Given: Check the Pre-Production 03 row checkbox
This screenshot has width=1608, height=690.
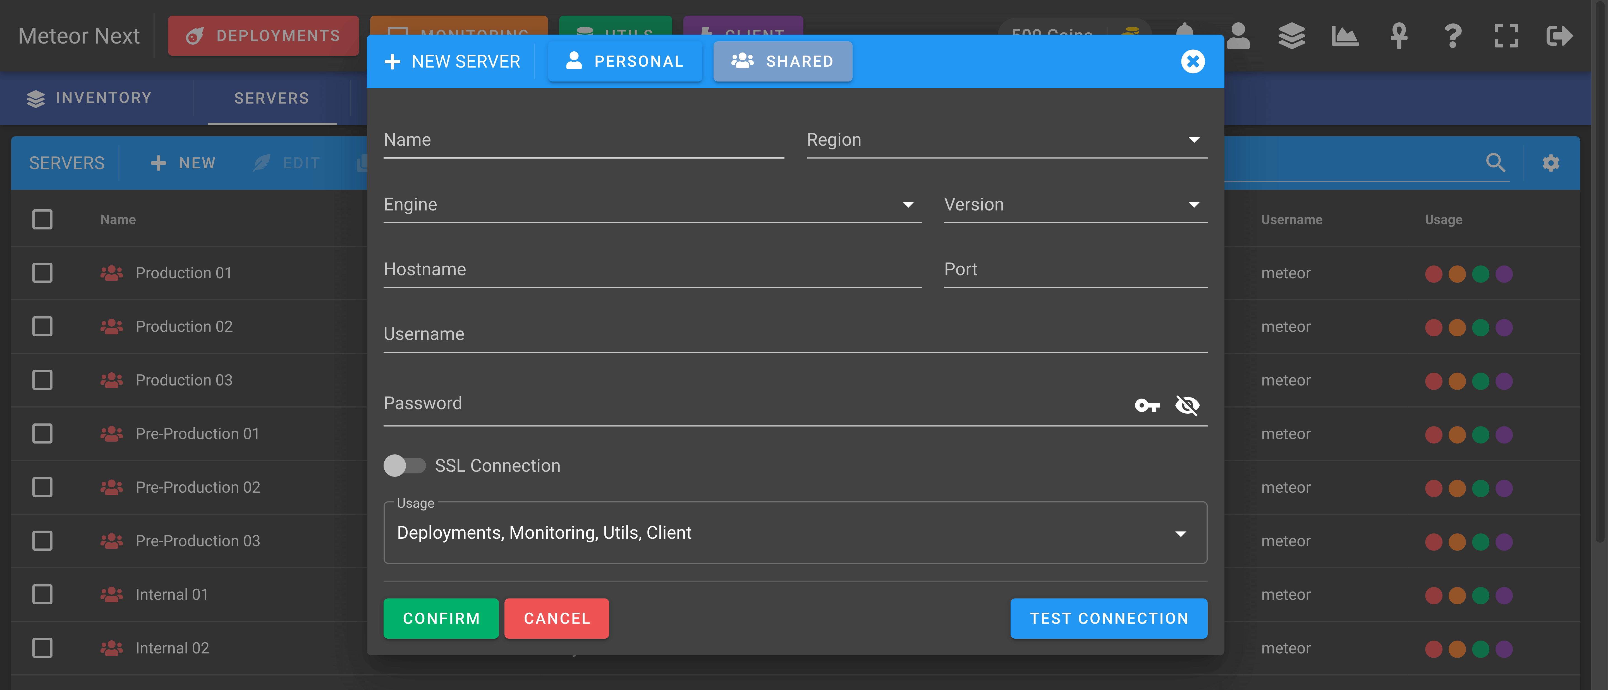Looking at the screenshot, I should (42, 541).
